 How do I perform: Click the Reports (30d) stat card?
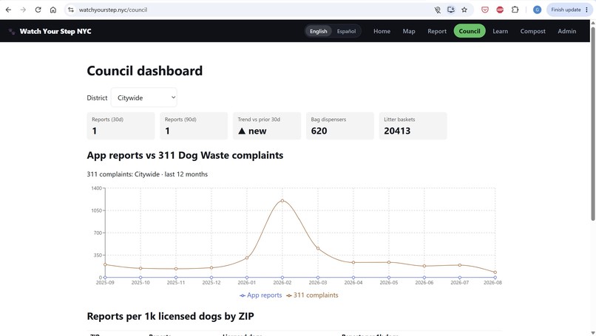point(121,126)
